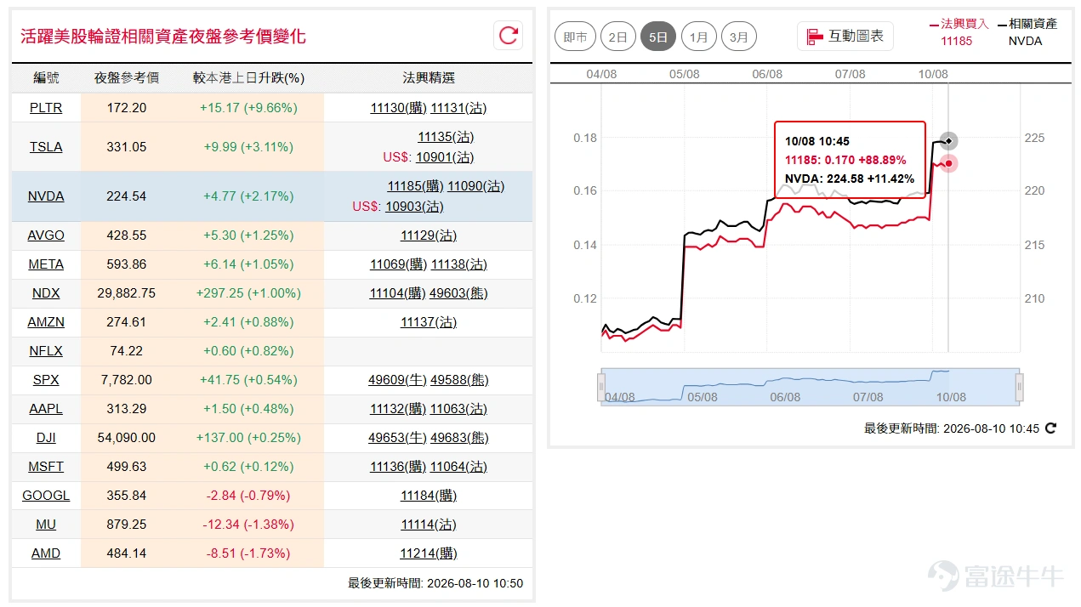Open warrant 11130(購) for PLTR
This screenshot has width=1081, height=607.
click(x=399, y=108)
